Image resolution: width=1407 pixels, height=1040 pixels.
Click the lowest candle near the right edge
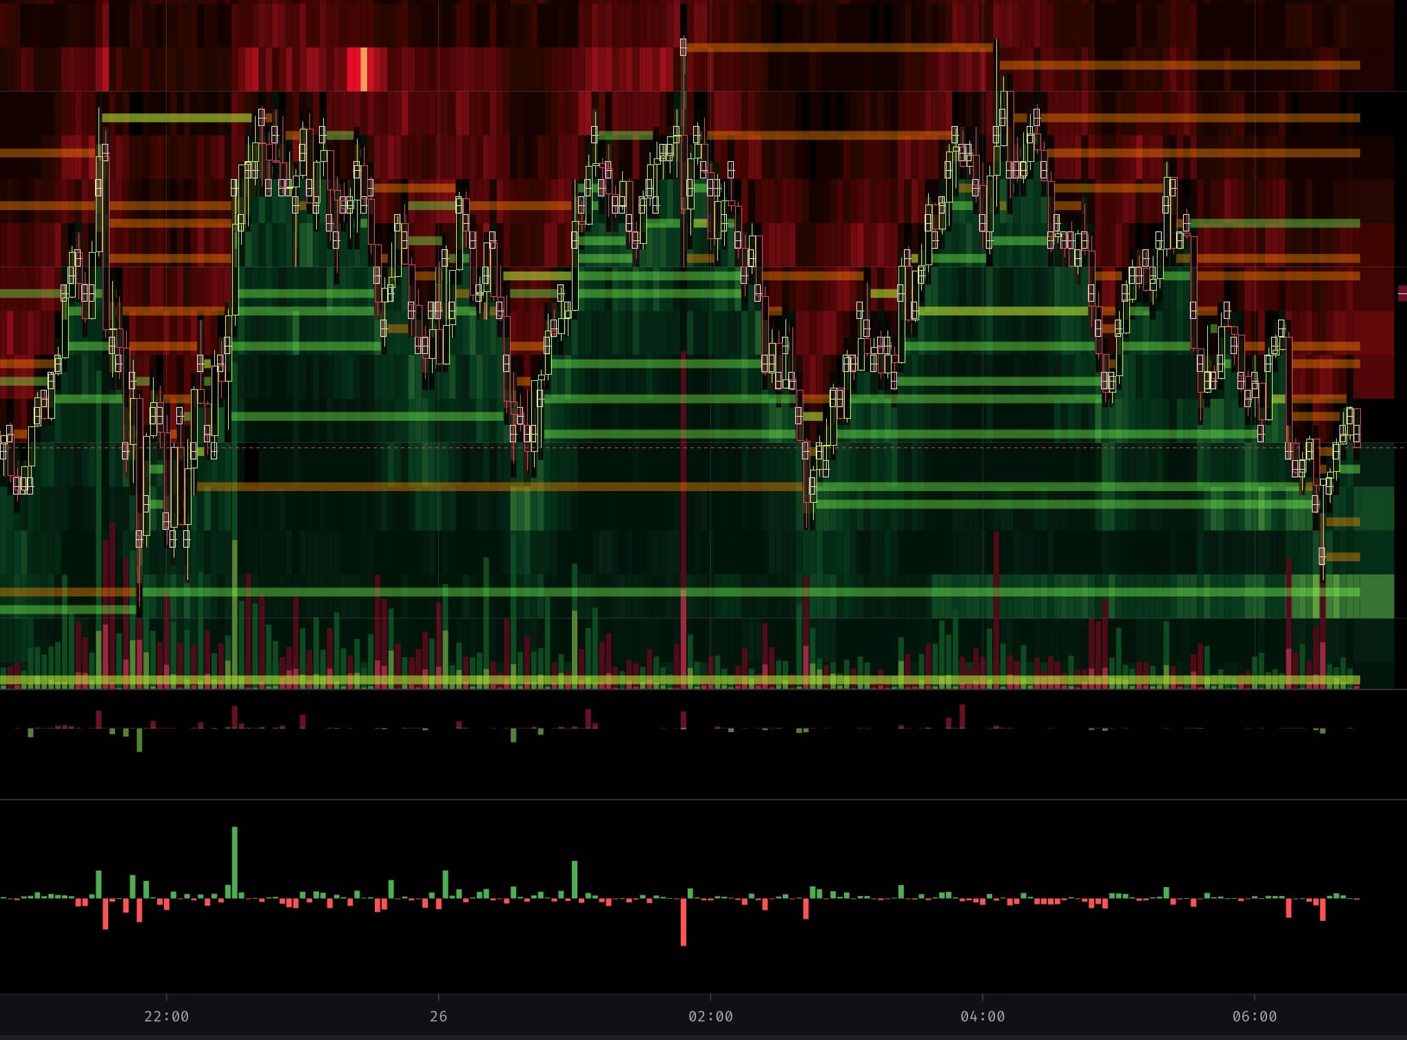tap(1322, 555)
